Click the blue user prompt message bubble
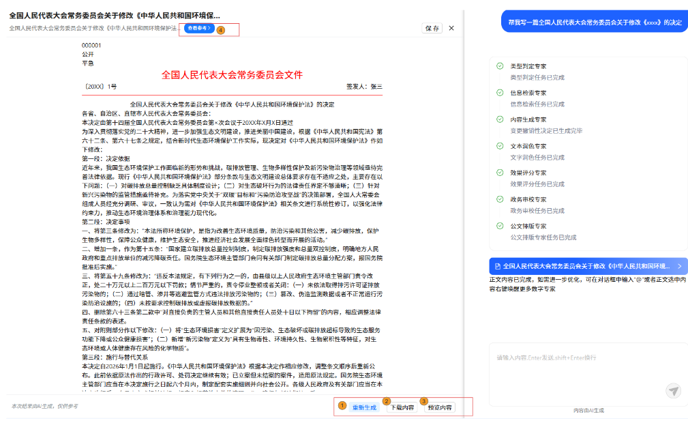This screenshot has height=423, width=688. click(595, 22)
